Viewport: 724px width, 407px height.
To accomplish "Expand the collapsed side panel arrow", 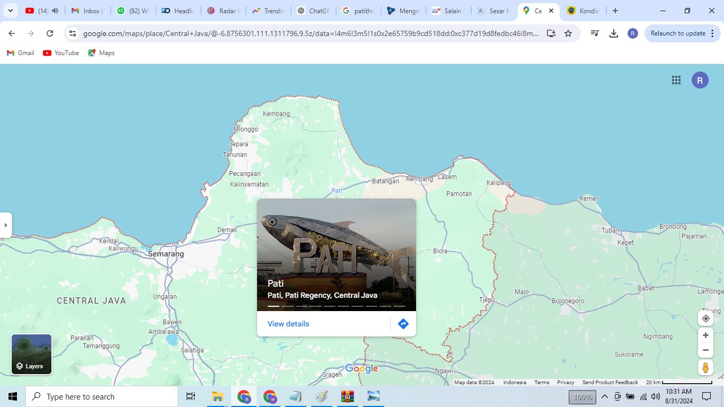I will pos(6,225).
